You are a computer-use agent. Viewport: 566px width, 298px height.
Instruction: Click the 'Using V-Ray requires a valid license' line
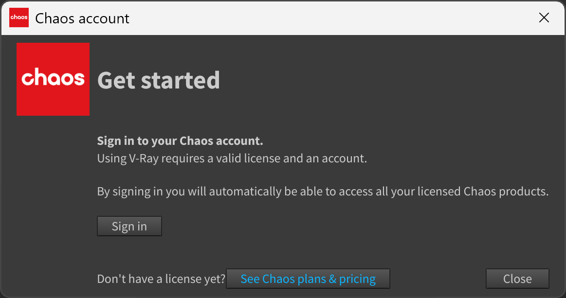click(x=232, y=158)
